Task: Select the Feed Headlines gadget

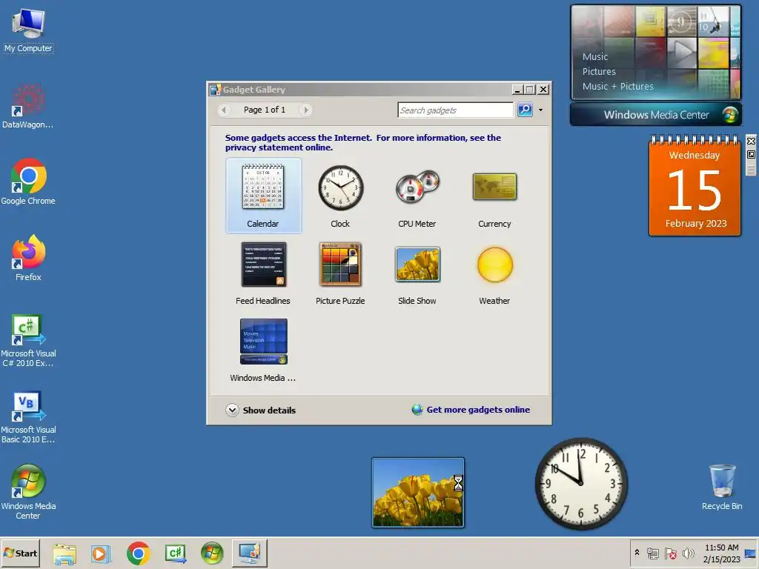Action: coord(263,273)
